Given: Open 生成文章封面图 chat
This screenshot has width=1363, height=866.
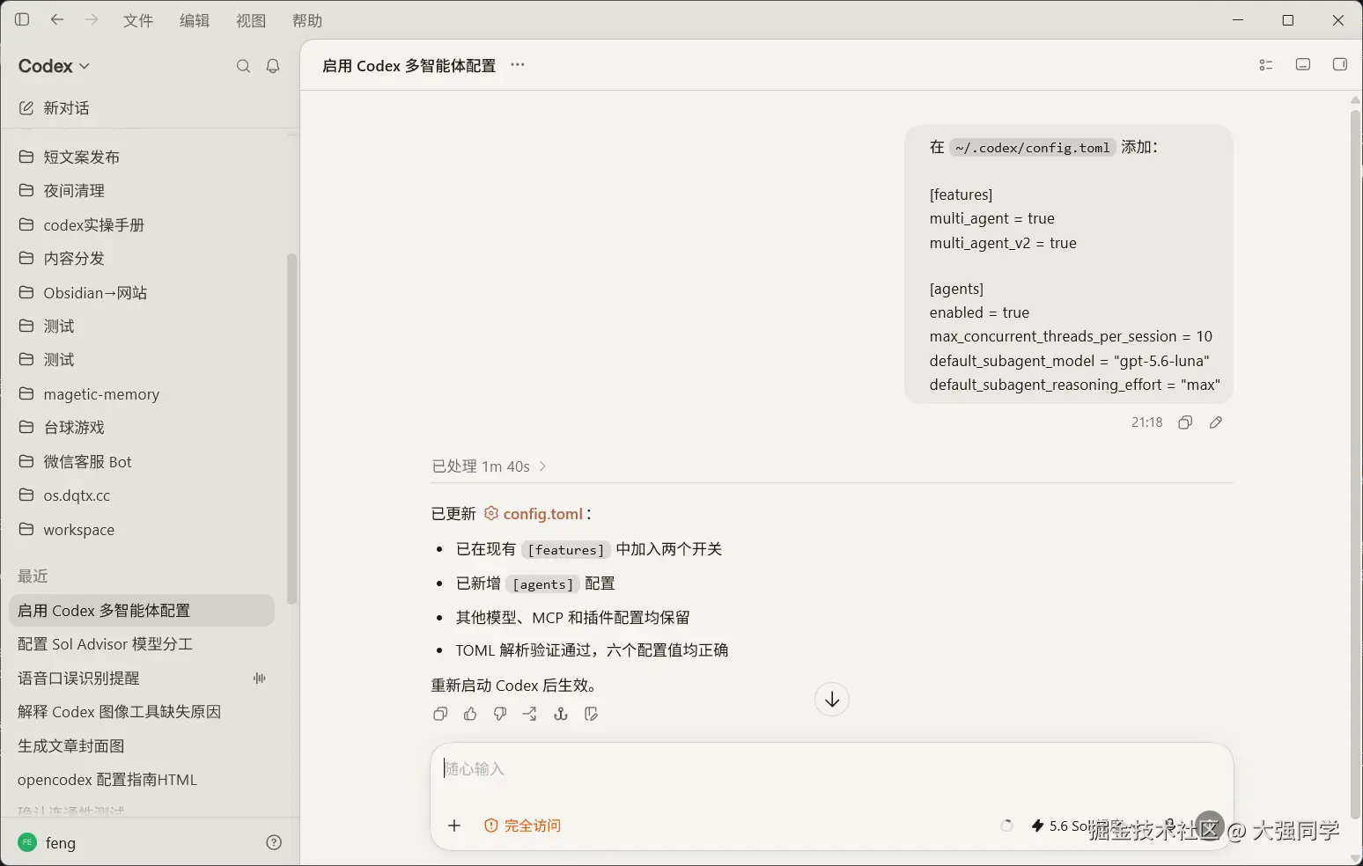Looking at the screenshot, I should click(142, 745).
